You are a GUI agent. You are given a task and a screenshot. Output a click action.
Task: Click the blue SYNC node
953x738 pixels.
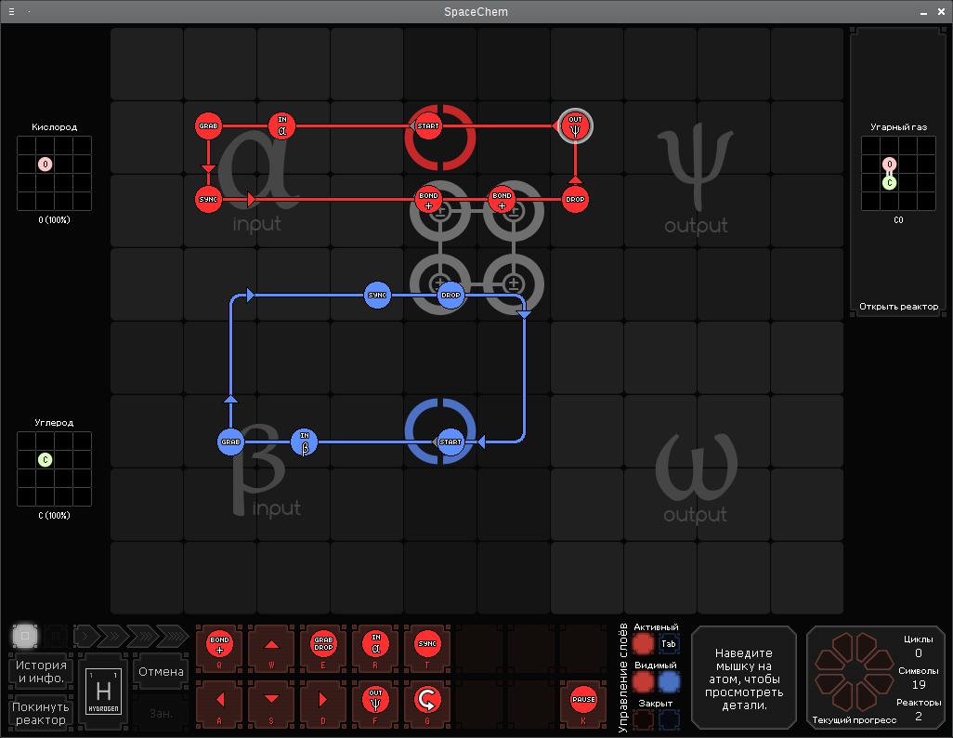[377, 295]
